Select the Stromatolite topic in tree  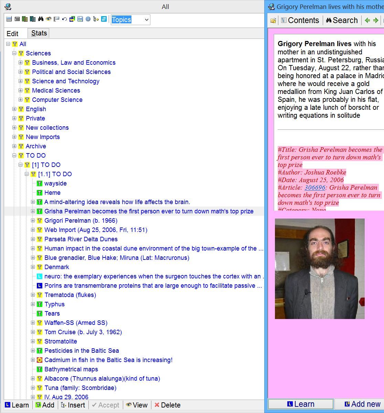[61, 341]
